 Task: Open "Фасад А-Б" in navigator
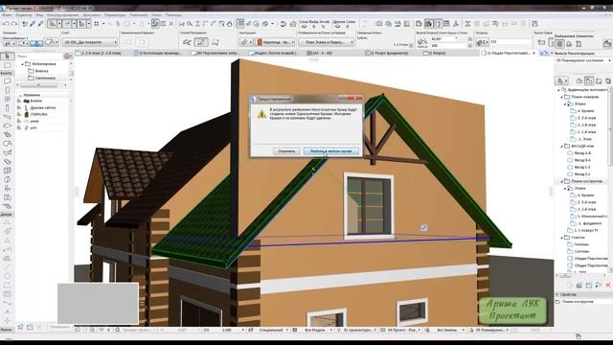pos(582,153)
